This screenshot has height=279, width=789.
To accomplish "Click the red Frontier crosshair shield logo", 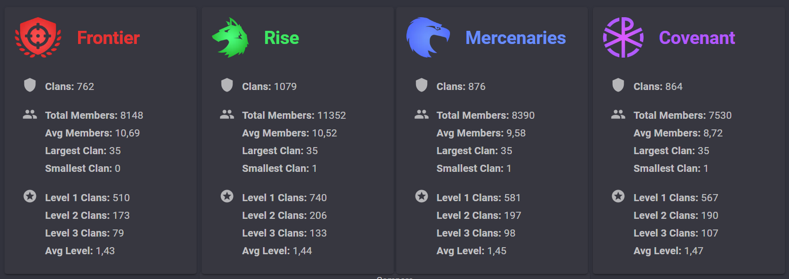I will point(39,37).
